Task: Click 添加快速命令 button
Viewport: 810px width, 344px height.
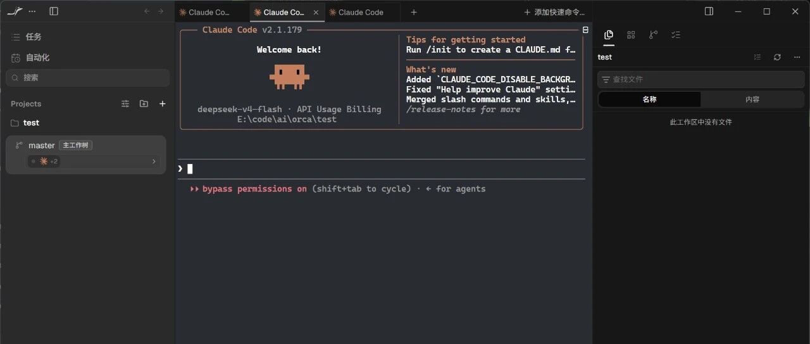Action: click(x=554, y=12)
